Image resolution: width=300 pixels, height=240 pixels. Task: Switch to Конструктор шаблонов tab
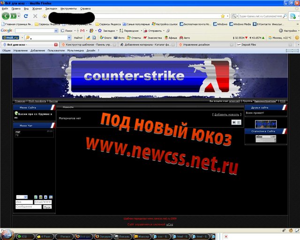(88, 45)
